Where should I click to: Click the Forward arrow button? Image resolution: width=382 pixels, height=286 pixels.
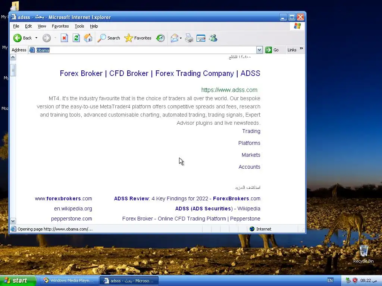(47, 38)
